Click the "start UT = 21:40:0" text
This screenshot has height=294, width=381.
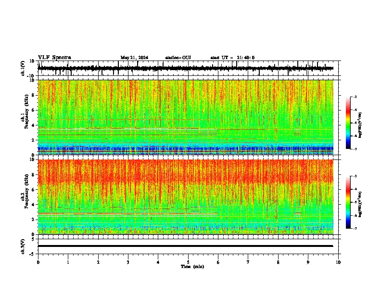pos(232,58)
